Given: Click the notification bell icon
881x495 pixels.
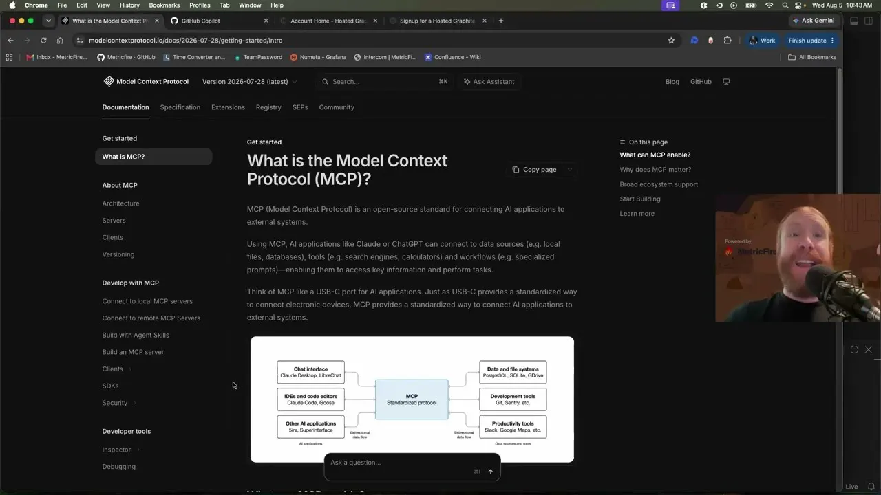Looking at the screenshot, I should click(871, 487).
